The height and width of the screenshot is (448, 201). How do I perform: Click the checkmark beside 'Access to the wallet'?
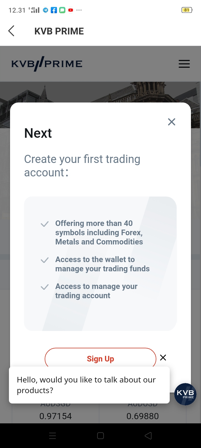pos(45,260)
